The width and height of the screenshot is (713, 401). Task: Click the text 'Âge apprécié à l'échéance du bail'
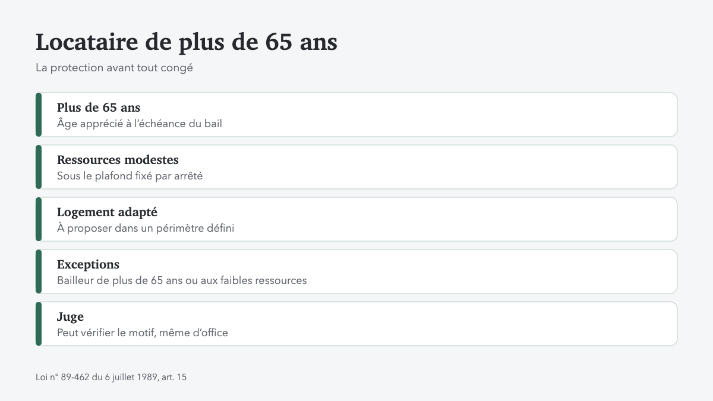[x=140, y=124]
